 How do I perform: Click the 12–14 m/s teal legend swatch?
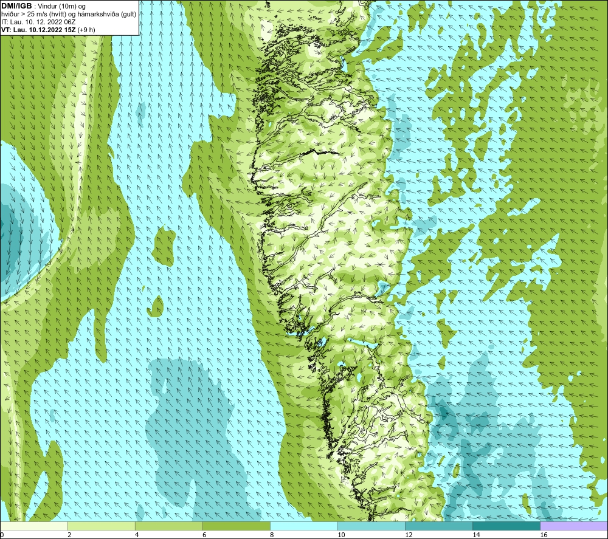click(439, 526)
